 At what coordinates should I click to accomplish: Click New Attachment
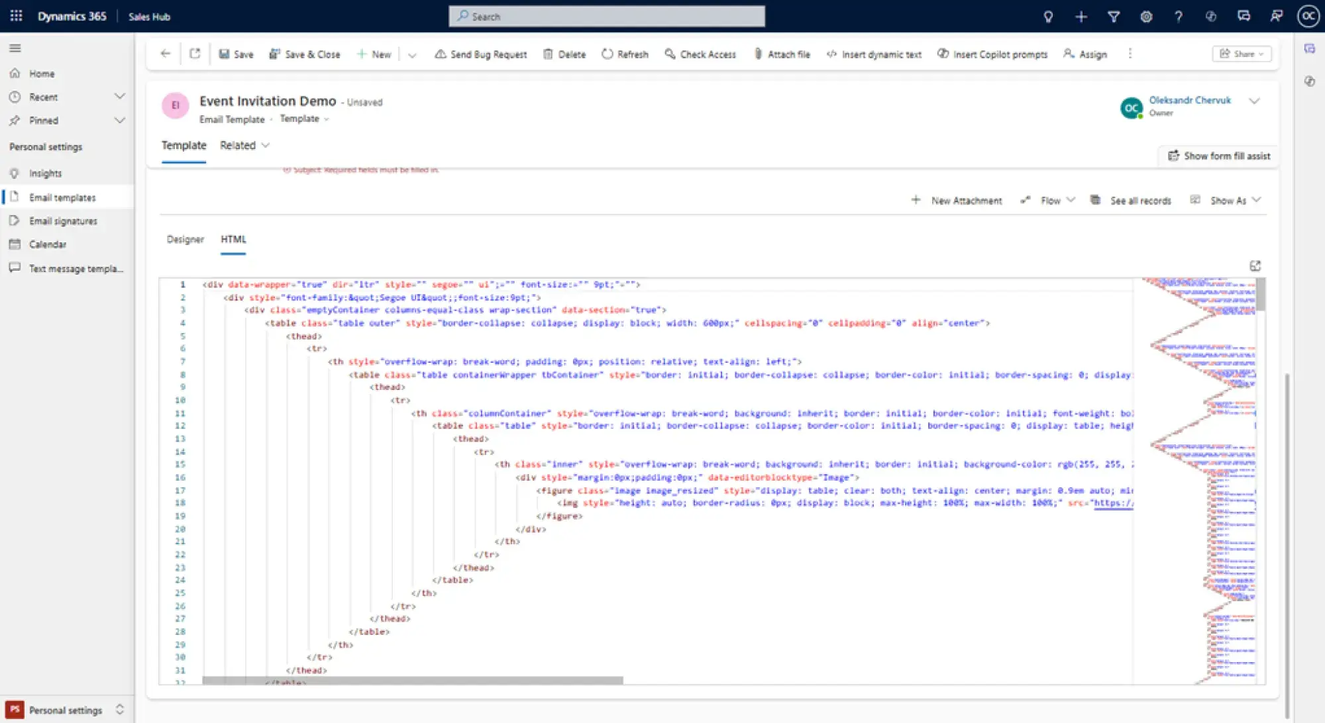click(x=957, y=201)
